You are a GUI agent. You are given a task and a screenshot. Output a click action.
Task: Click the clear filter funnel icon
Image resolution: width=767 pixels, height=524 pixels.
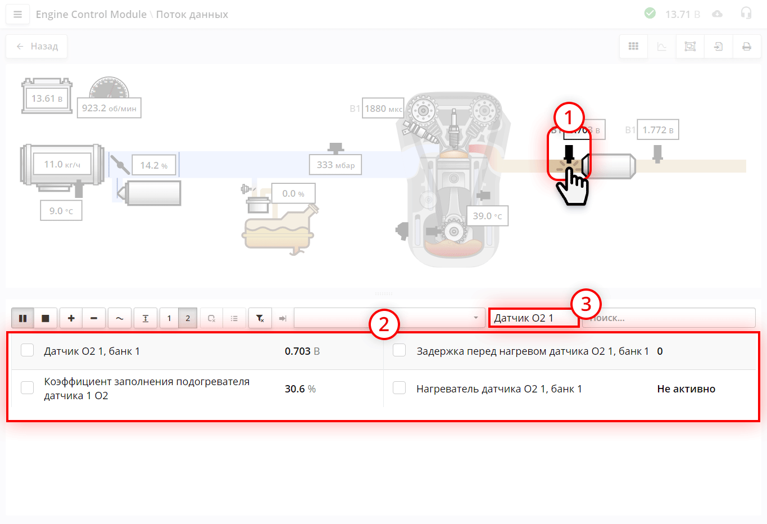coord(260,318)
